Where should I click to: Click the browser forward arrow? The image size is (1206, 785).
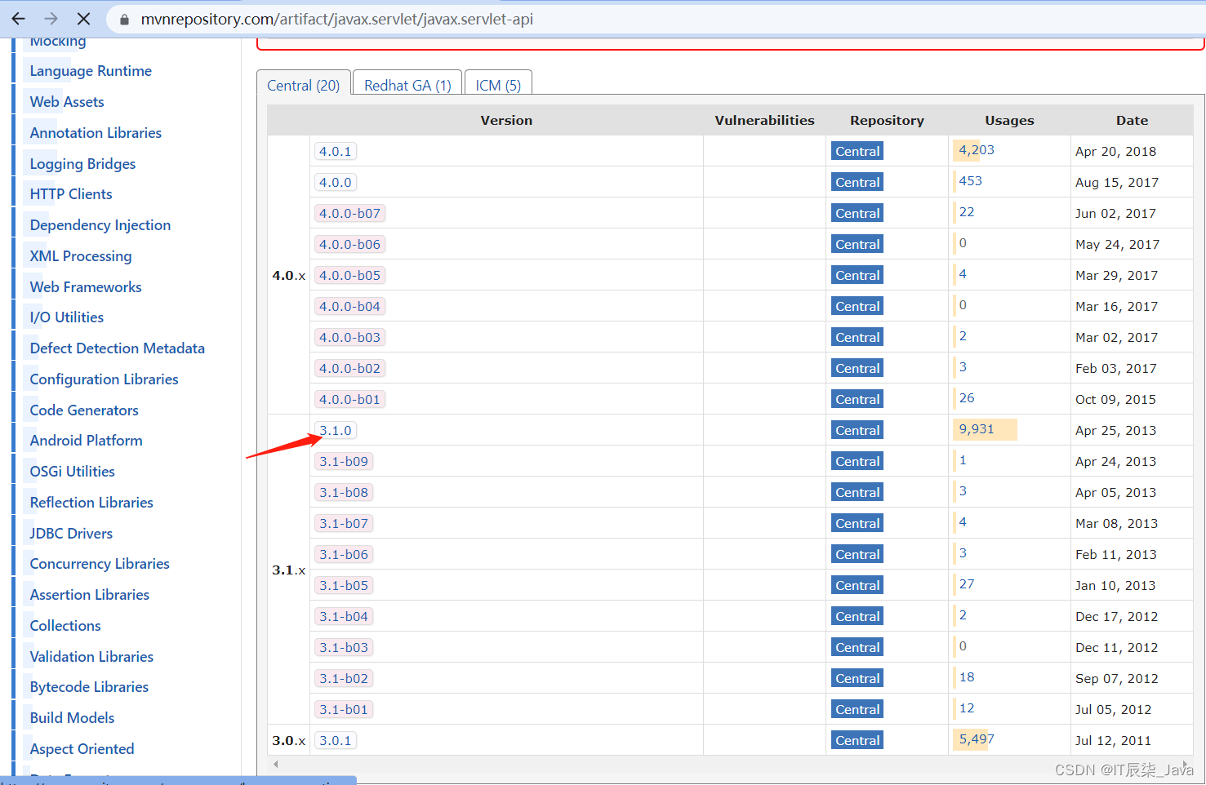(51, 19)
